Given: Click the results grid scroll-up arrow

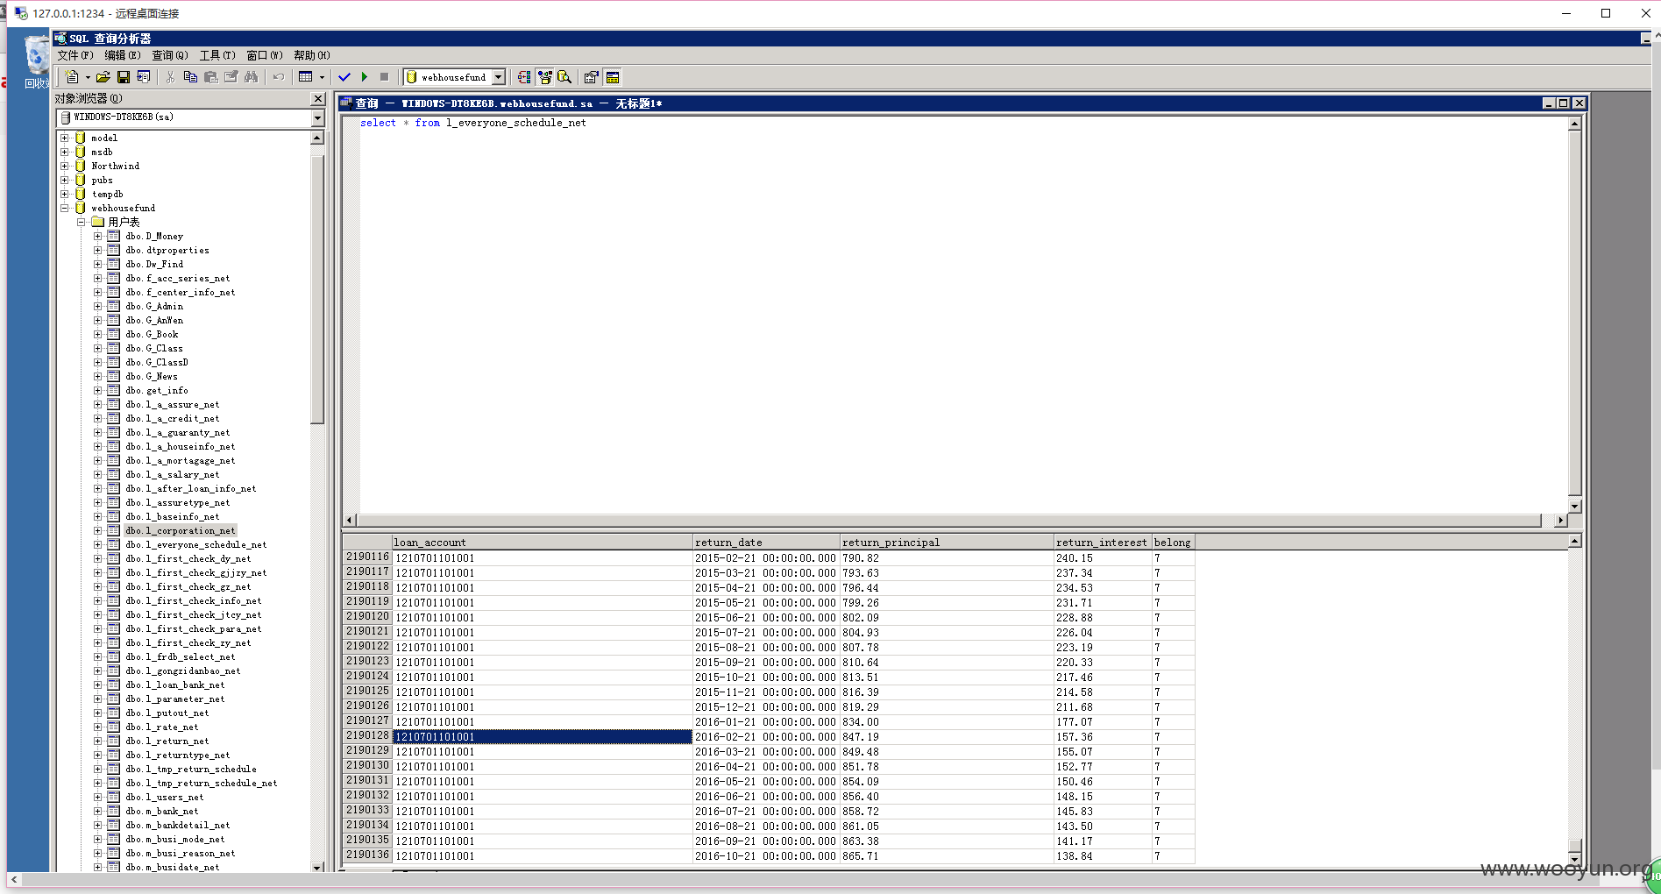Looking at the screenshot, I should [1574, 541].
